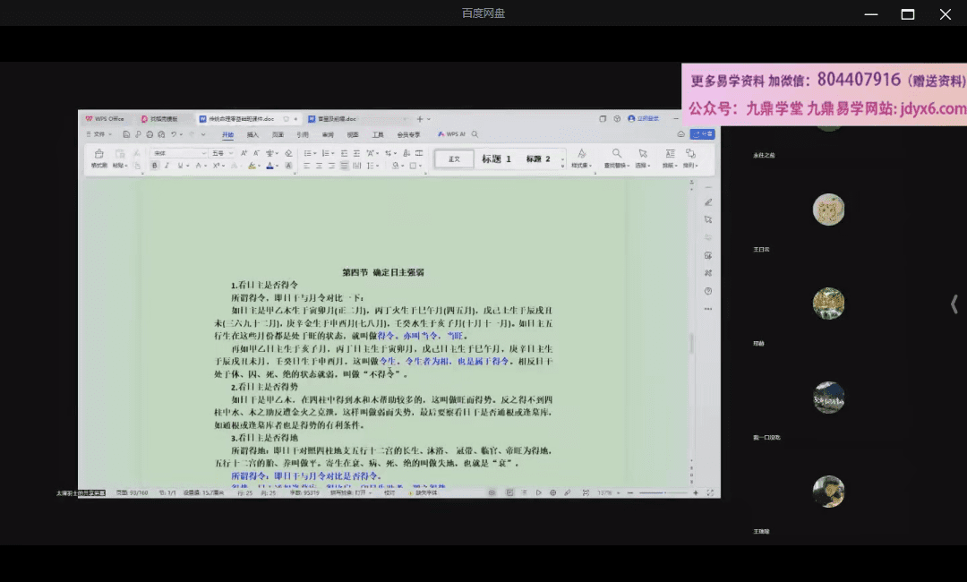Open the text highlight color tool
The image size is (967, 582).
pyautogui.click(x=251, y=165)
